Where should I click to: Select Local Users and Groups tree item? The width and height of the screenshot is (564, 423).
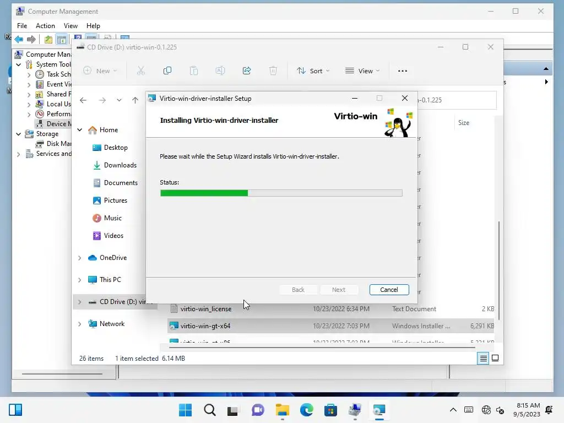coord(53,104)
